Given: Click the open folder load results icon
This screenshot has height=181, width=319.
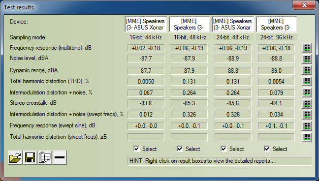Looking at the screenshot, I should coord(15,157).
